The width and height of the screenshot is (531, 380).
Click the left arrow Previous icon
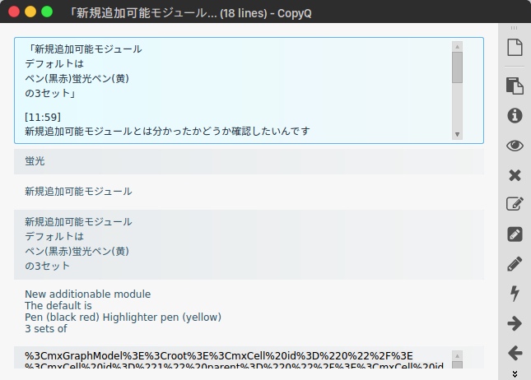[x=515, y=353]
